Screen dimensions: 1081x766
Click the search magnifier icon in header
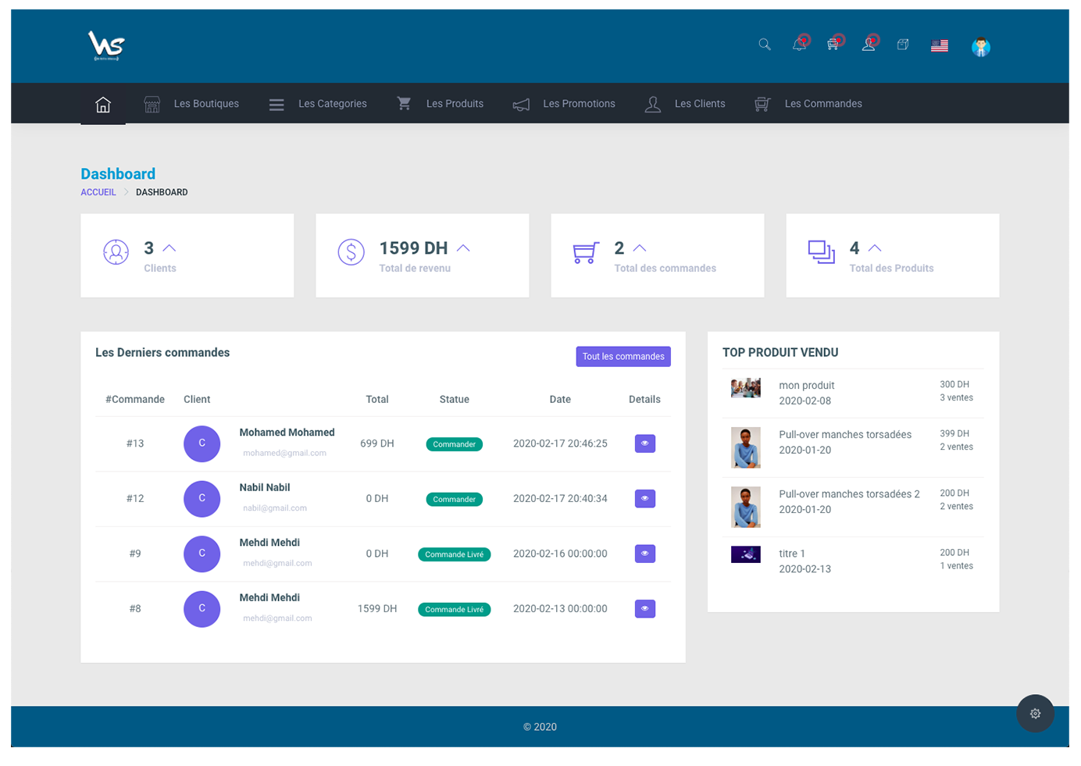[765, 45]
